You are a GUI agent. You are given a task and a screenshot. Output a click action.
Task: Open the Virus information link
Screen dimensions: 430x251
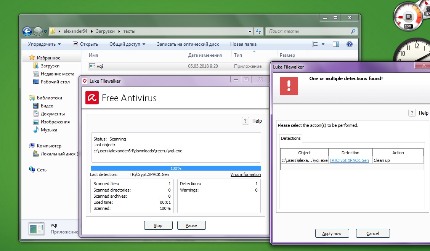pos(245,174)
